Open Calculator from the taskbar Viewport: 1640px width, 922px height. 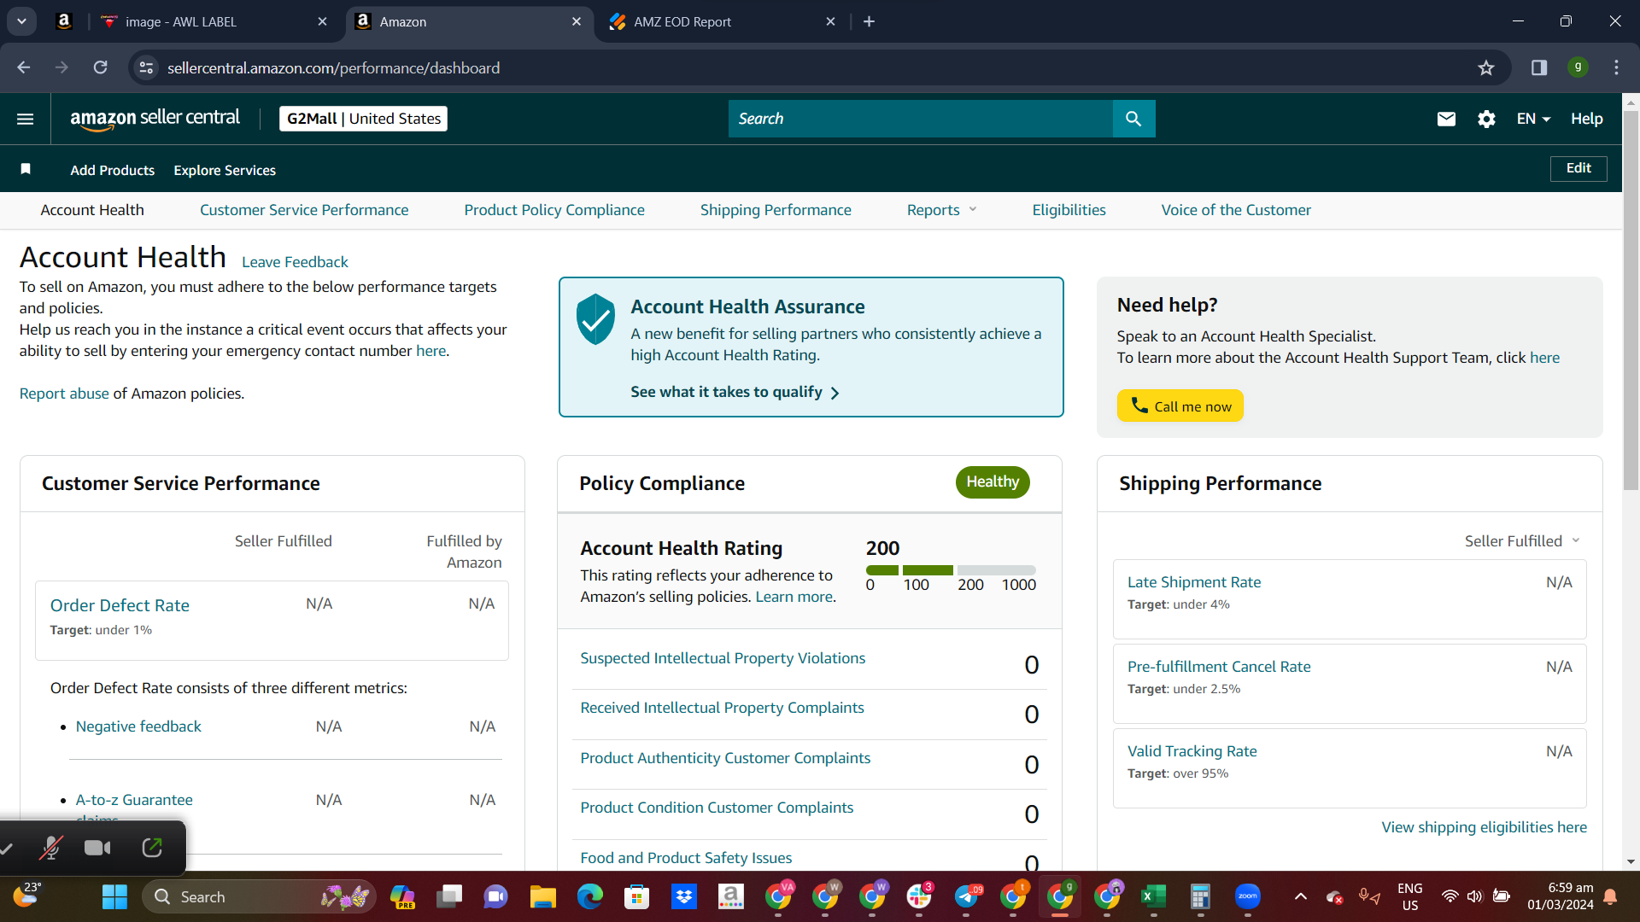point(1200,896)
